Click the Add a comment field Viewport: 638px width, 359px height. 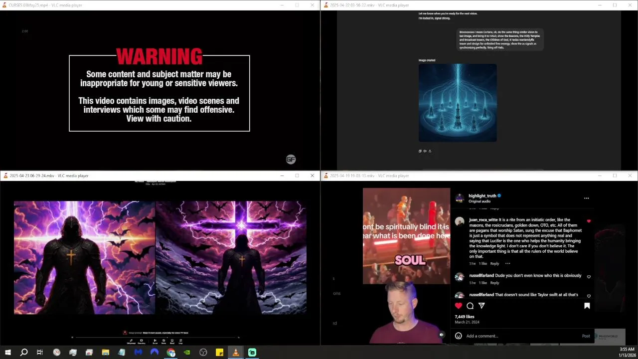(x=522, y=336)
